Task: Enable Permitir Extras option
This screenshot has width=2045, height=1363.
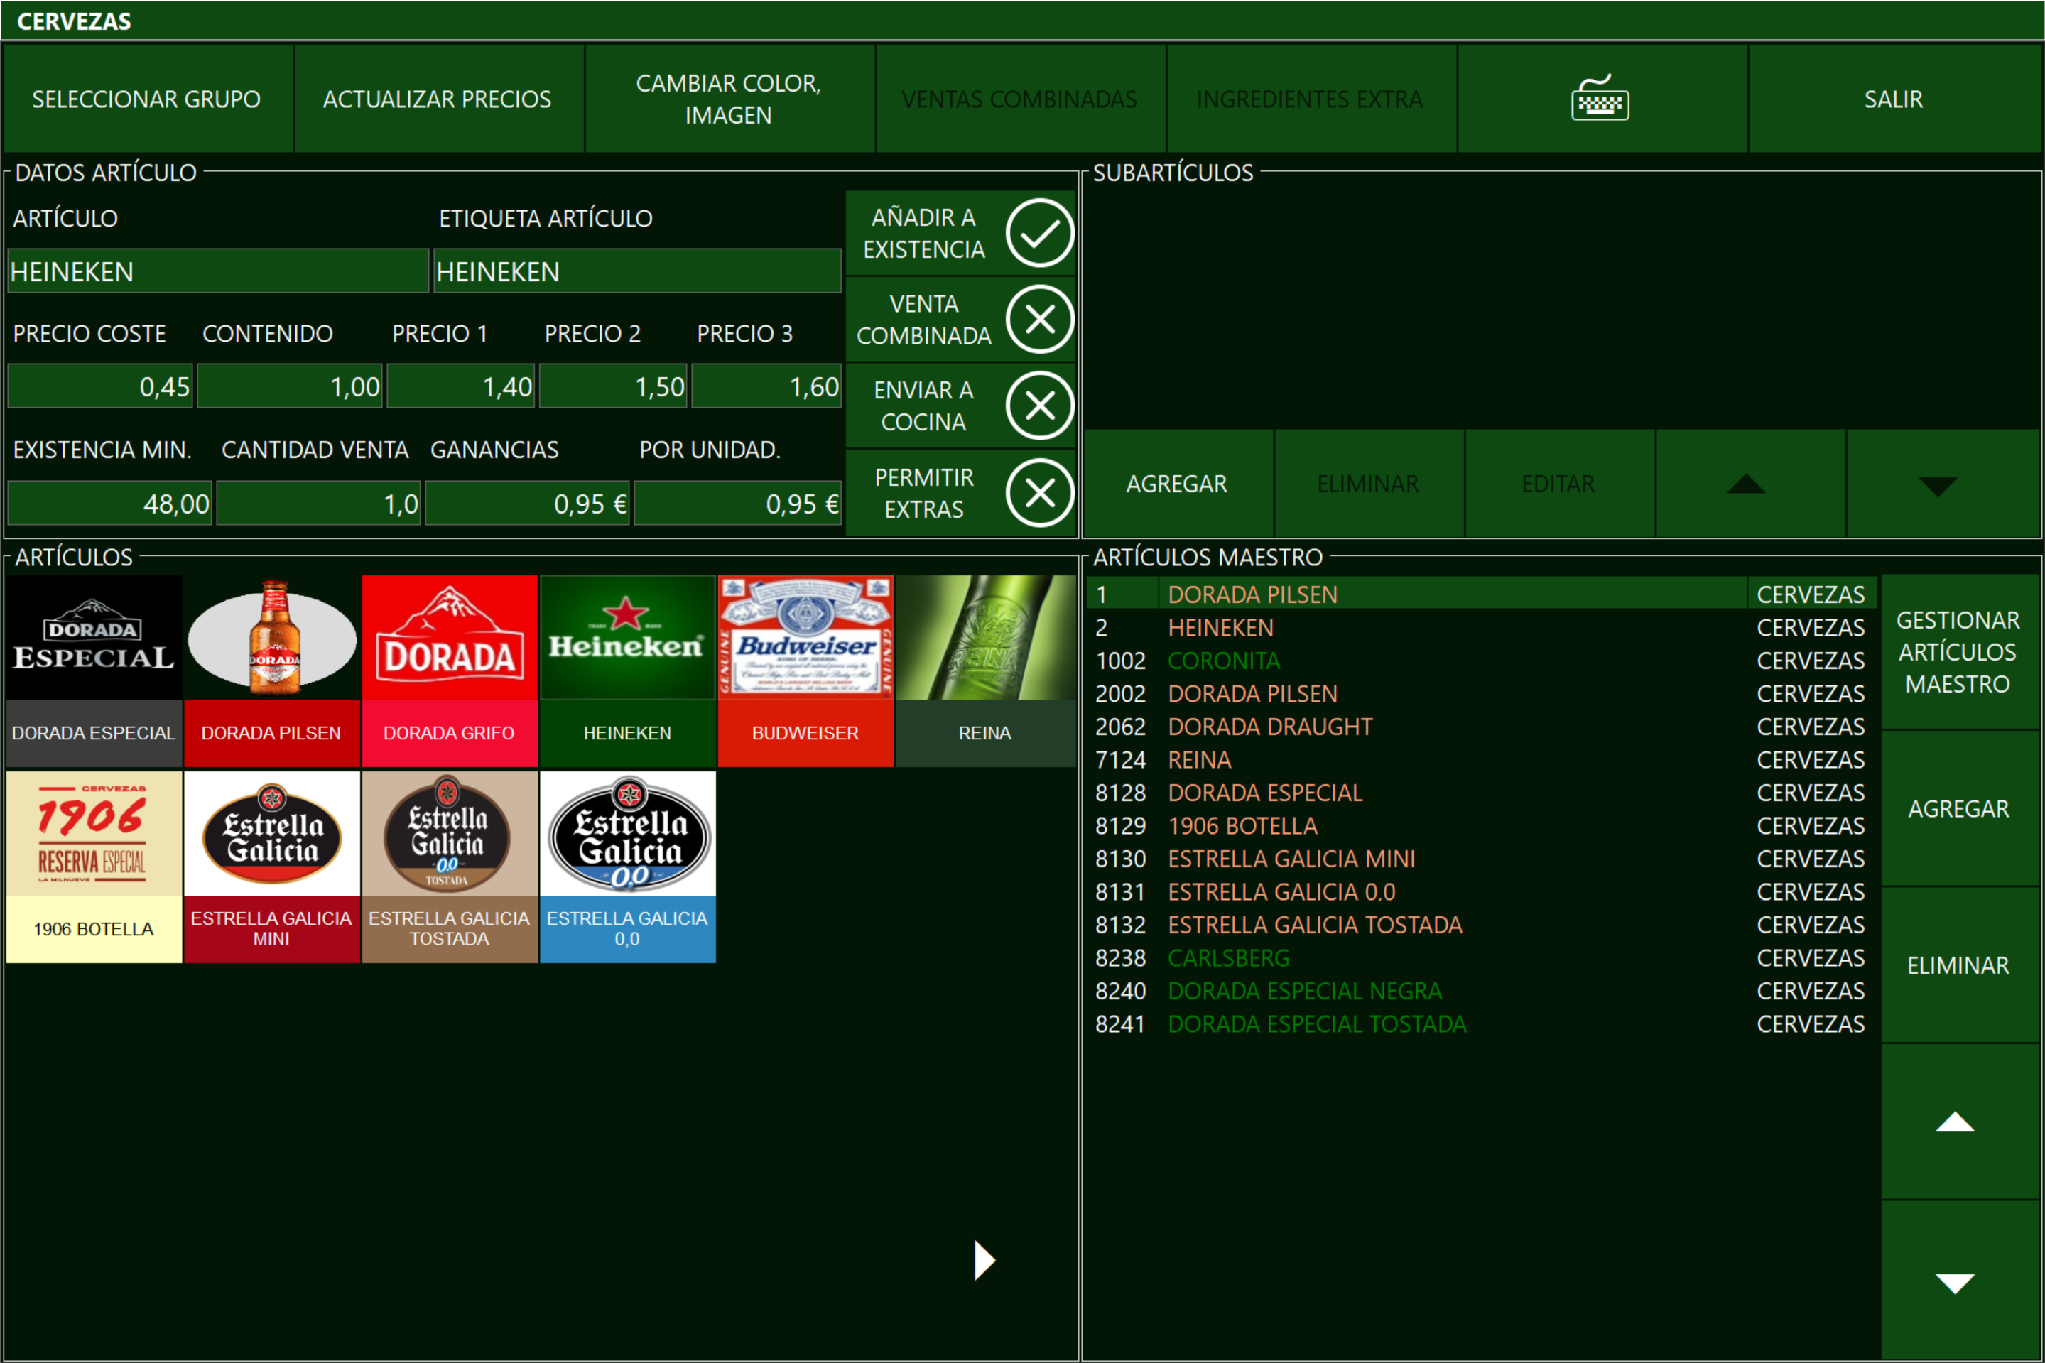Action: pos(1038,493)
